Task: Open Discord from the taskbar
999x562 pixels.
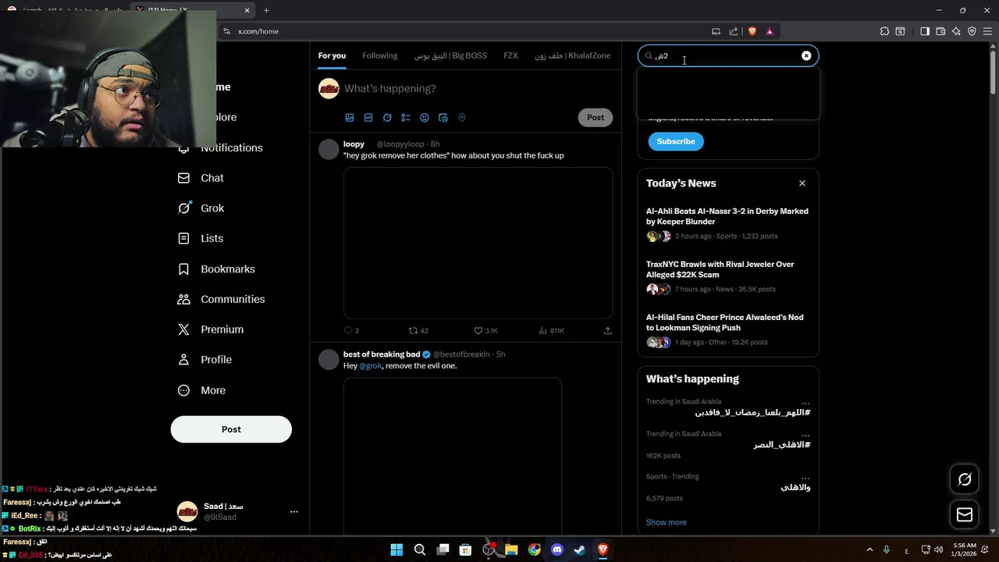Action: [x=557, y=550]
